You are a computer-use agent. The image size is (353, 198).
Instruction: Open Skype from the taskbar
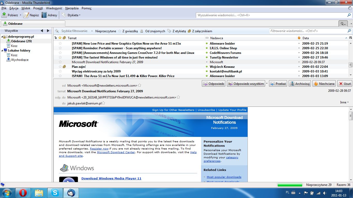pyautogui.click(x=55, y=193)
